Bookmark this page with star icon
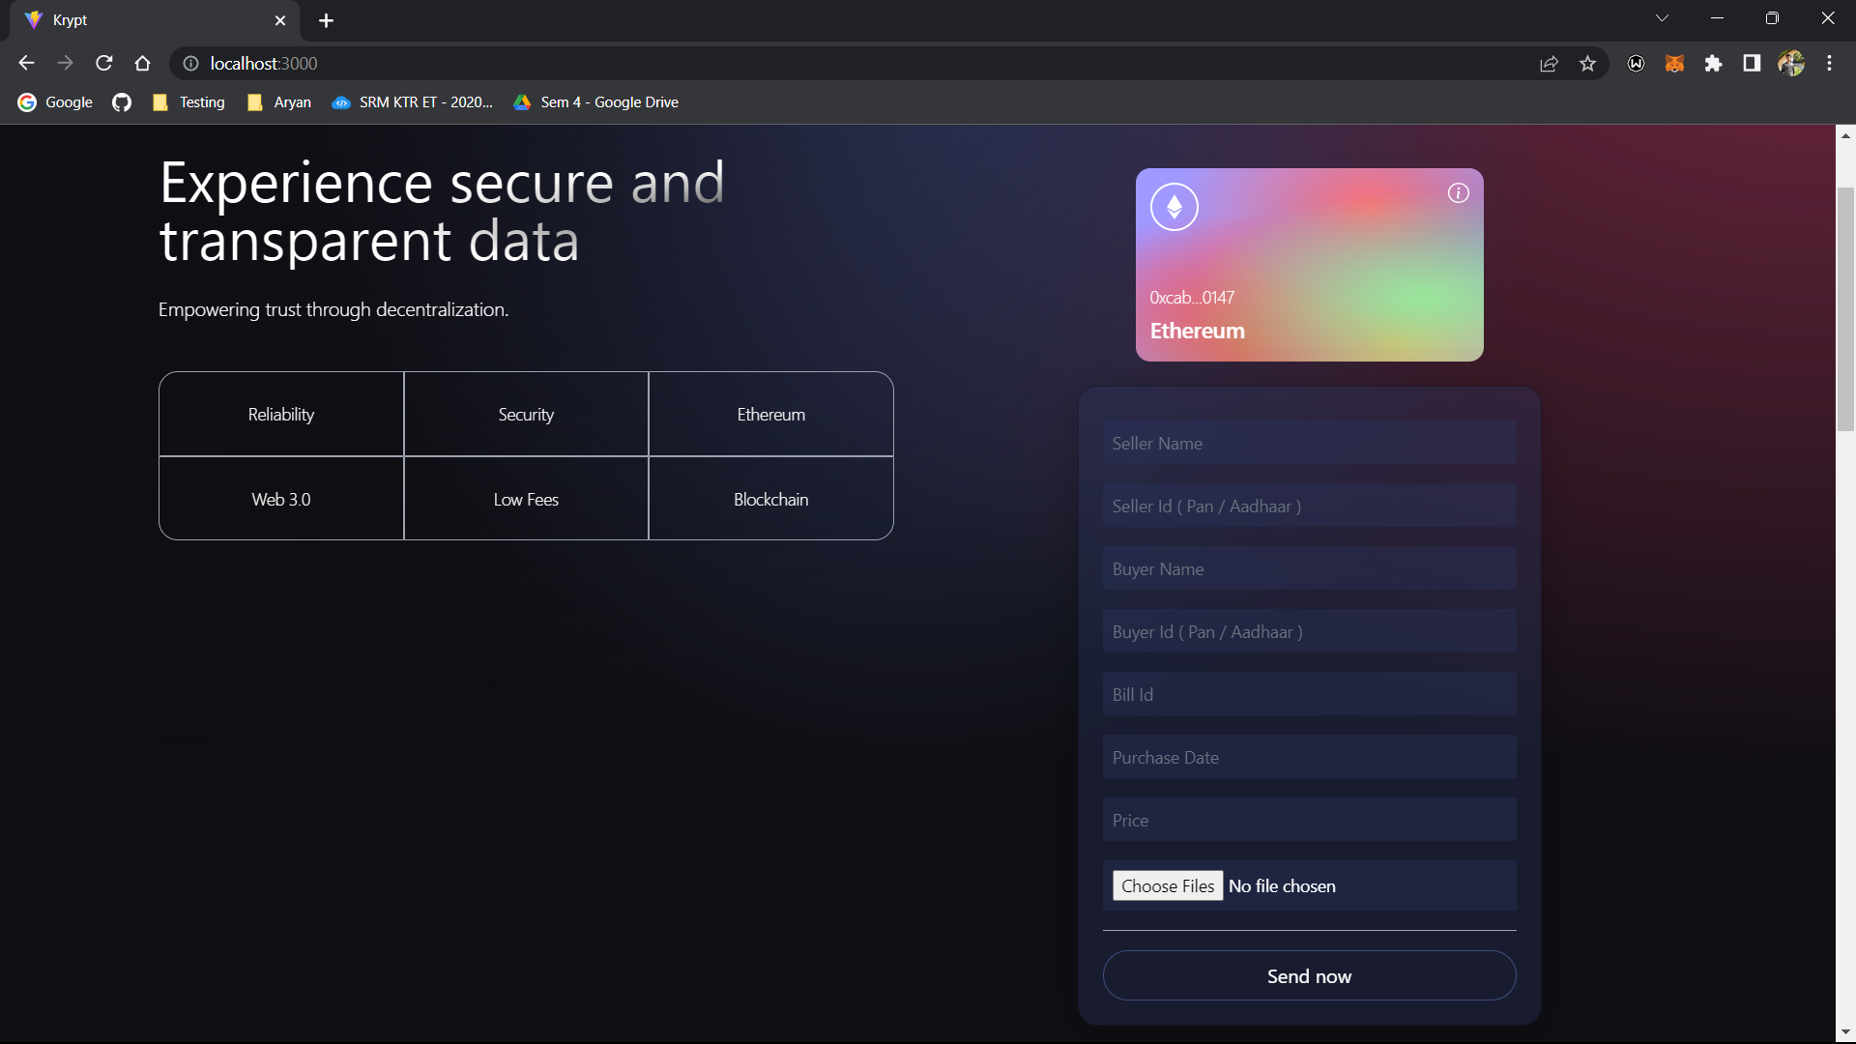This screenshot has width=1856, height=1044. coord(1587,64)
